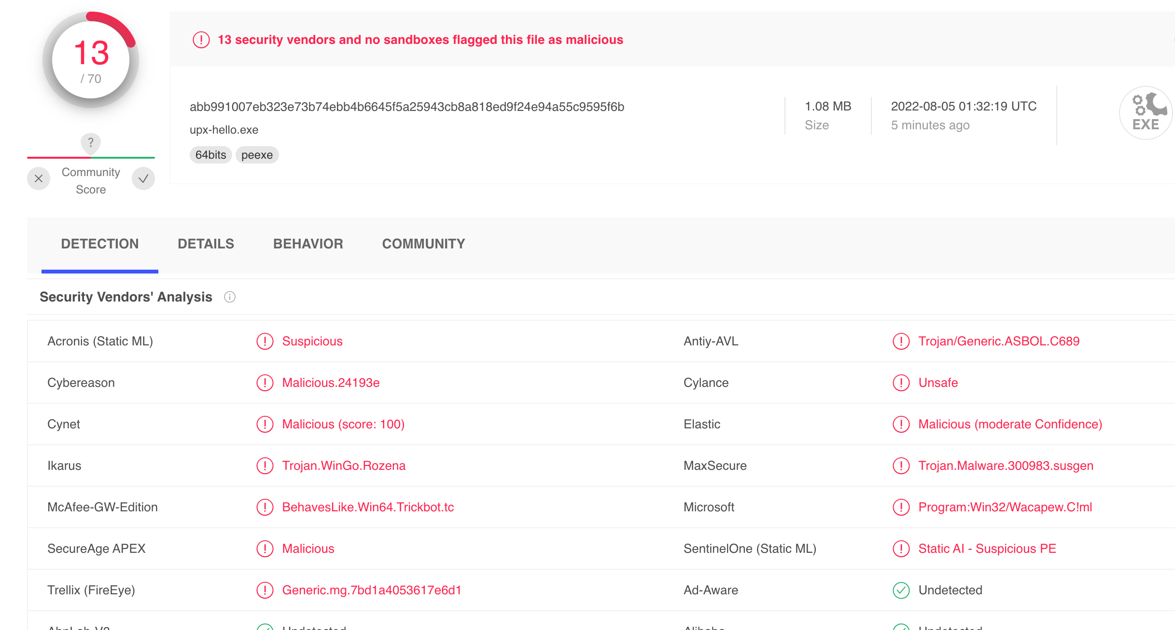
Task: Click the SHA-256 file hash text
Action: pyautogui.click(x=406, y=107)
